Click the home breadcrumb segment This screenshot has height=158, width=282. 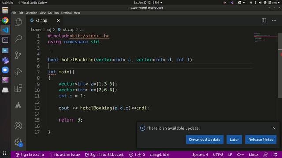coord(36,29)
